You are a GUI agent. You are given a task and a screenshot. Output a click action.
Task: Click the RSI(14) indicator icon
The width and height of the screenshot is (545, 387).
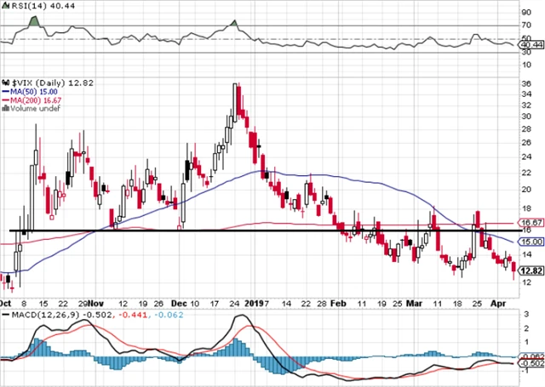tap(4, 6)
